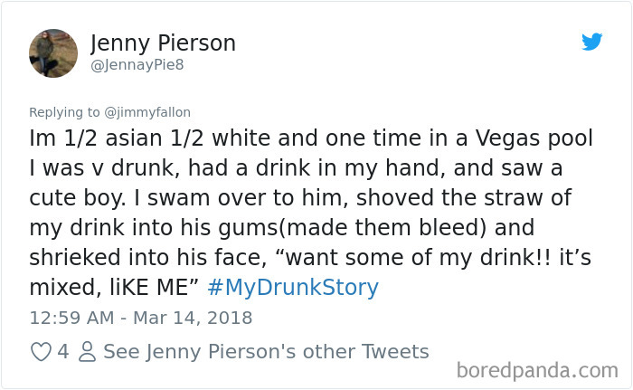
Task: See Jenny Pierson's other Tweets
Action: [x=266, y=352]
